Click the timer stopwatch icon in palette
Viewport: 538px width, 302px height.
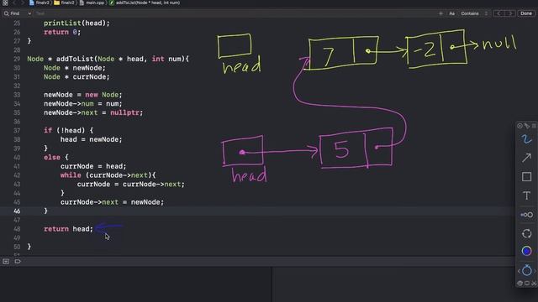(526, 270)
